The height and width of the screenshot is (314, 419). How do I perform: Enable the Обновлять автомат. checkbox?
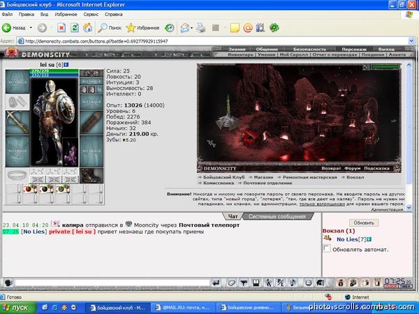[327, 248]
